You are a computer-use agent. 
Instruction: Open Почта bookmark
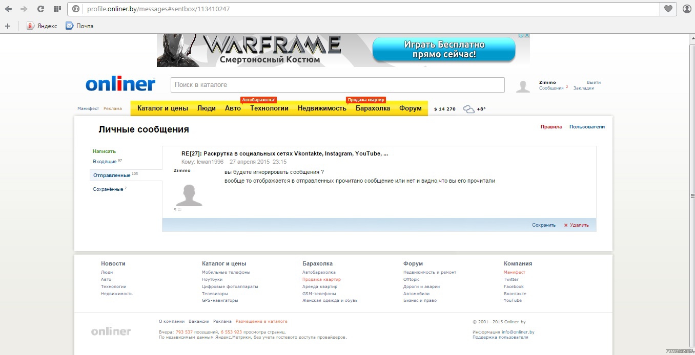pos(79,26)
